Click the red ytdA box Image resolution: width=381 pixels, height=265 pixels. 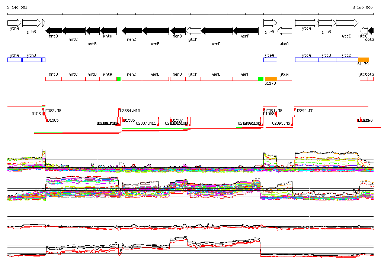point(284,79)
